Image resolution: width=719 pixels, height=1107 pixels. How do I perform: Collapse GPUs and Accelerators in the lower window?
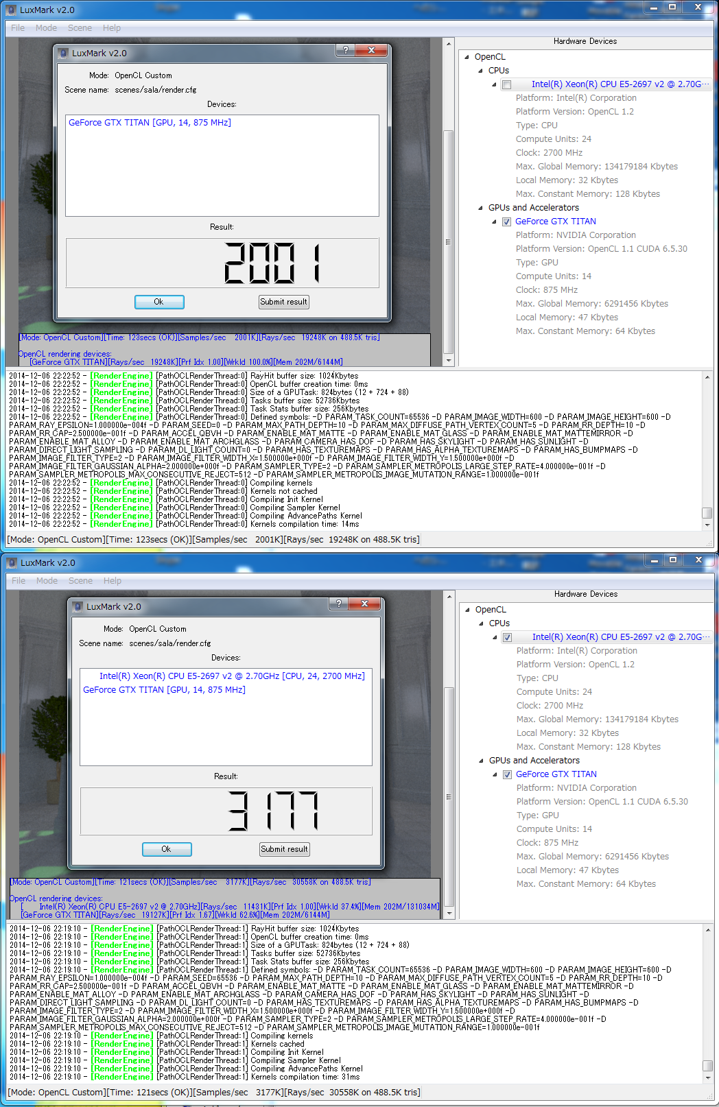pos(481,761)
